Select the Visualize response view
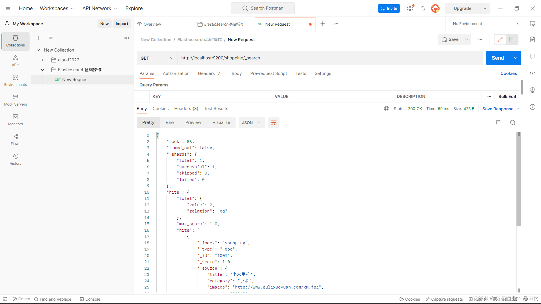Image resolution: width=541 pixels, height=304 pixels. 221,122
